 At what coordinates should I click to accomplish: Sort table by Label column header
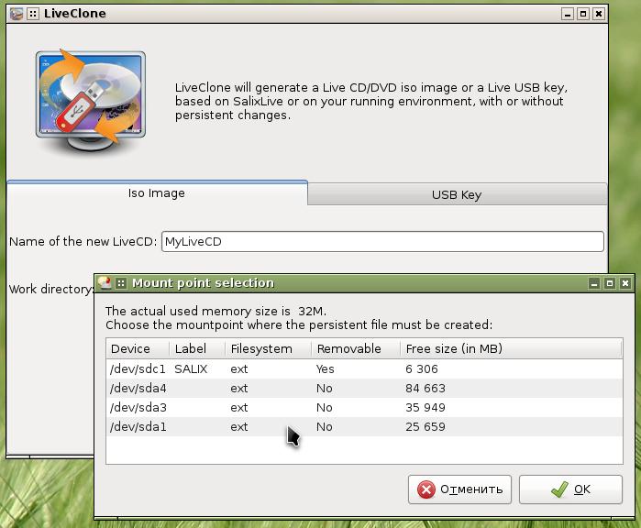click(x=196, y=348)
